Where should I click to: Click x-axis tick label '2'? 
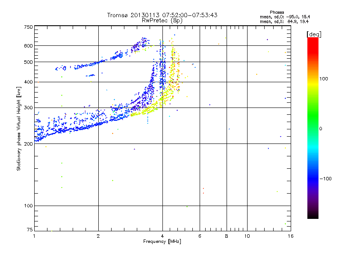coord(98,236)
